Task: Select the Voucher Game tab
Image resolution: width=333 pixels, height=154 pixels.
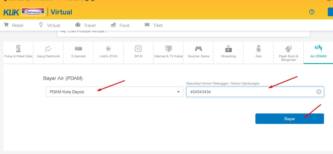Action: pyautogui.click(x=198, y=53)
